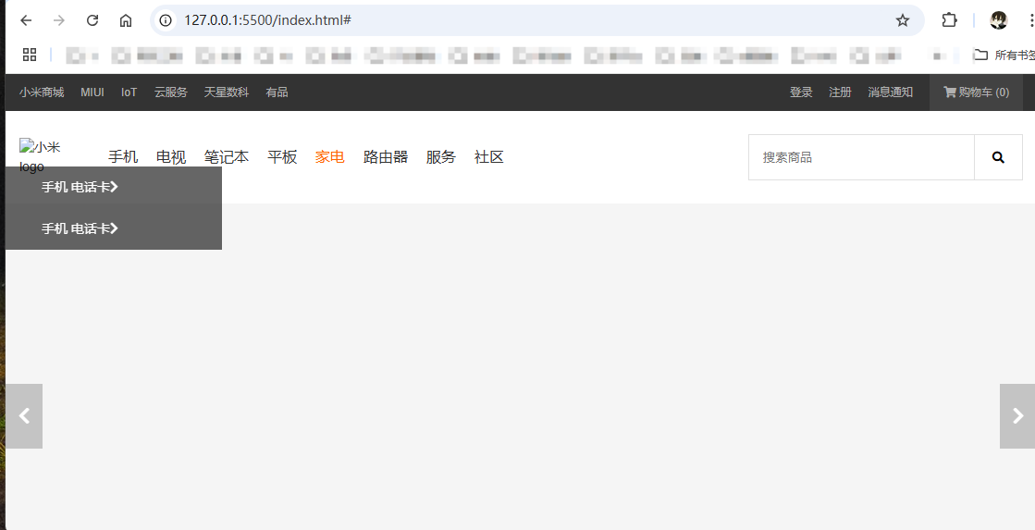Viewport: 1035px width, 530px height.
Task: Click the 登录 link
Action: tap(801, 92)
